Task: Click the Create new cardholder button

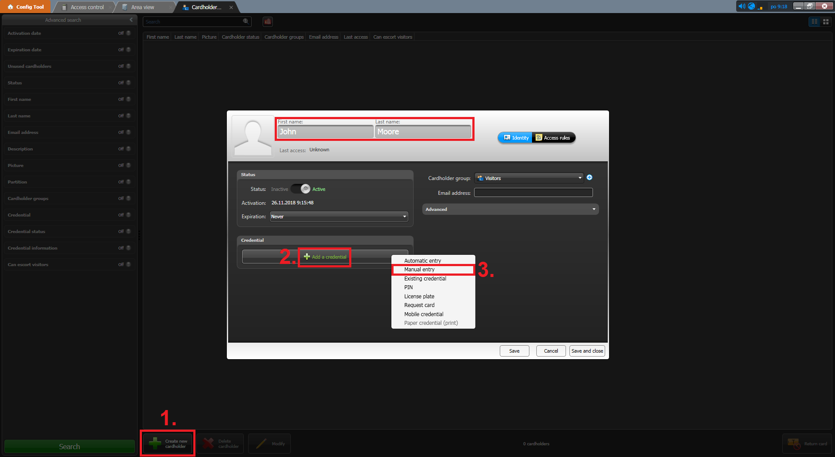Action: [x=168, y=444]
